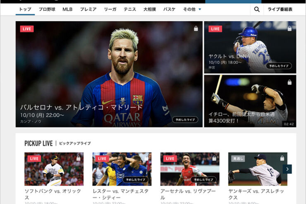Click LIVE badge on レスター card
Viewport: 306px width, 204px height.
pyautogui.click(x=102, y=159)
